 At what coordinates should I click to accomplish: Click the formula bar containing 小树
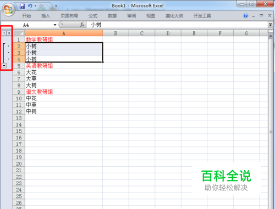pyautogui.click(x=177, y=25)
